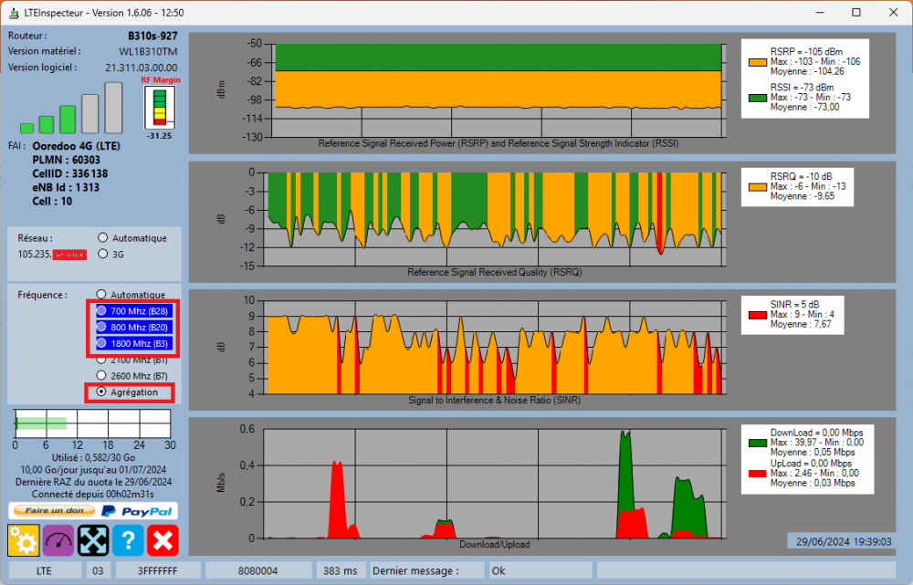Click the RF Margin gauge icon
This screenshot has width=913, height=585.
coord(160,110)
